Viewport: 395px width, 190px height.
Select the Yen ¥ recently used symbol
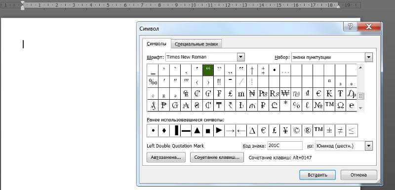click(x=285, y=131)
